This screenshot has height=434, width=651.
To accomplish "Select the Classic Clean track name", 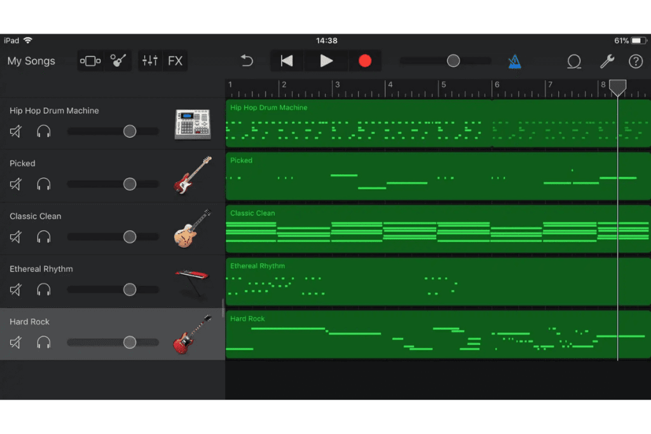I will coord(36,216).
